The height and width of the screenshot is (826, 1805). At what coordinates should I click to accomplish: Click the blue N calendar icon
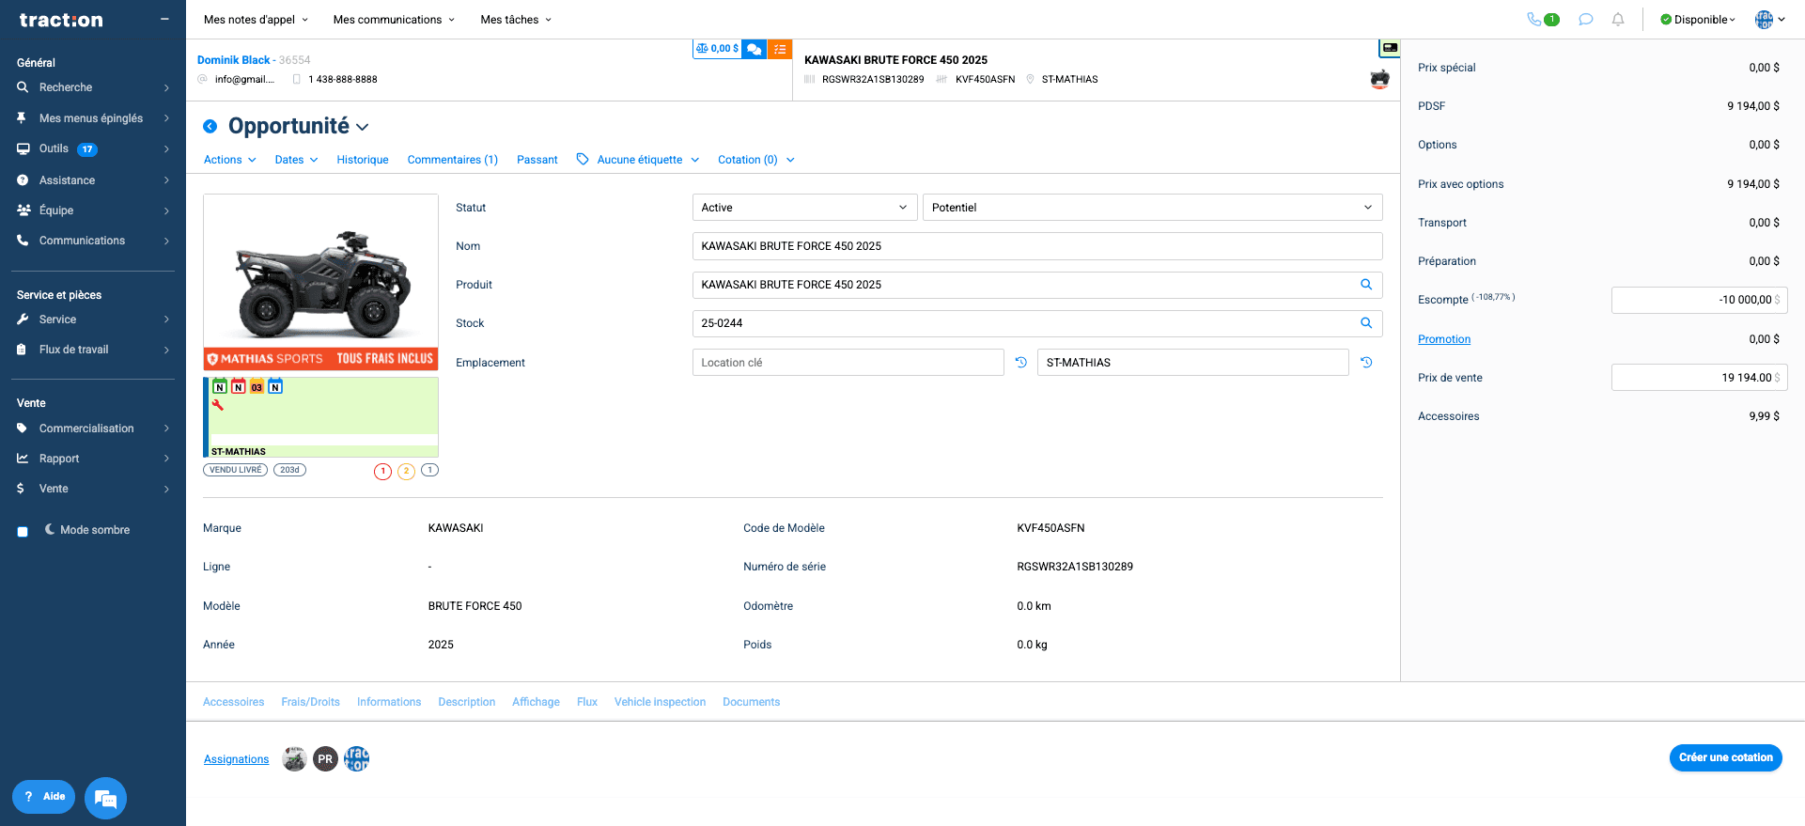click(x=275, y=386)
